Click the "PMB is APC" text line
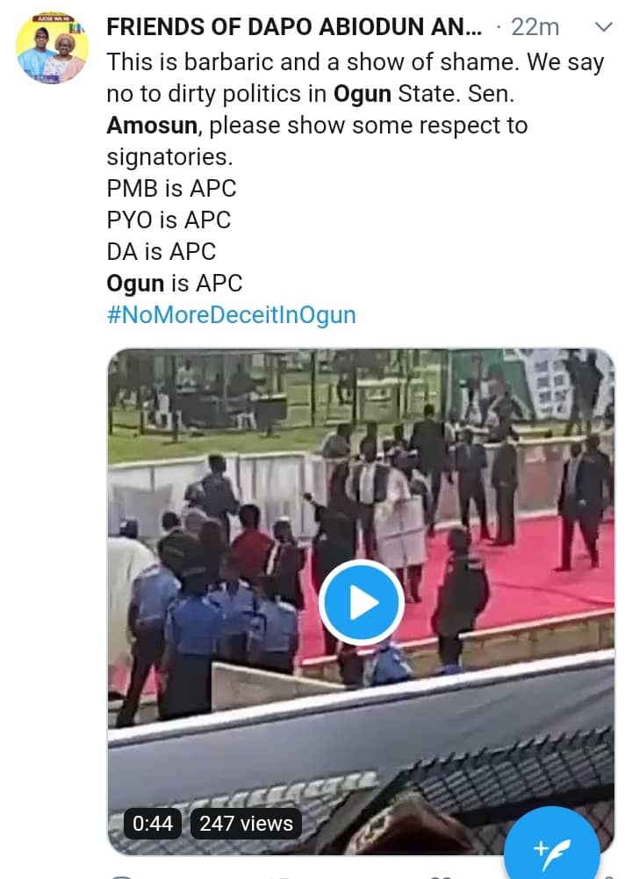This screenshot has width=632, height=879. tap(171, 188)
